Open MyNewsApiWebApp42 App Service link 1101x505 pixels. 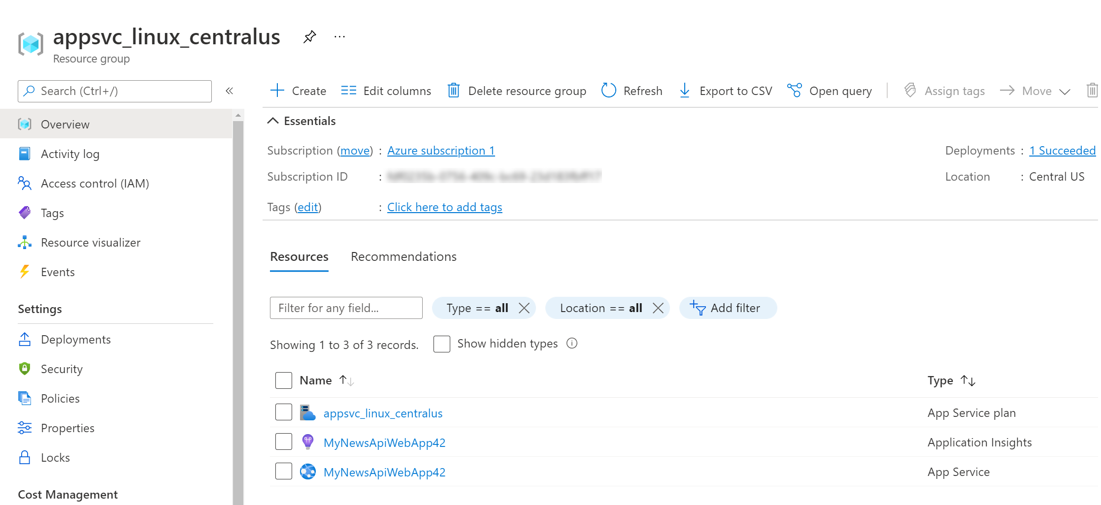(384, 473)
